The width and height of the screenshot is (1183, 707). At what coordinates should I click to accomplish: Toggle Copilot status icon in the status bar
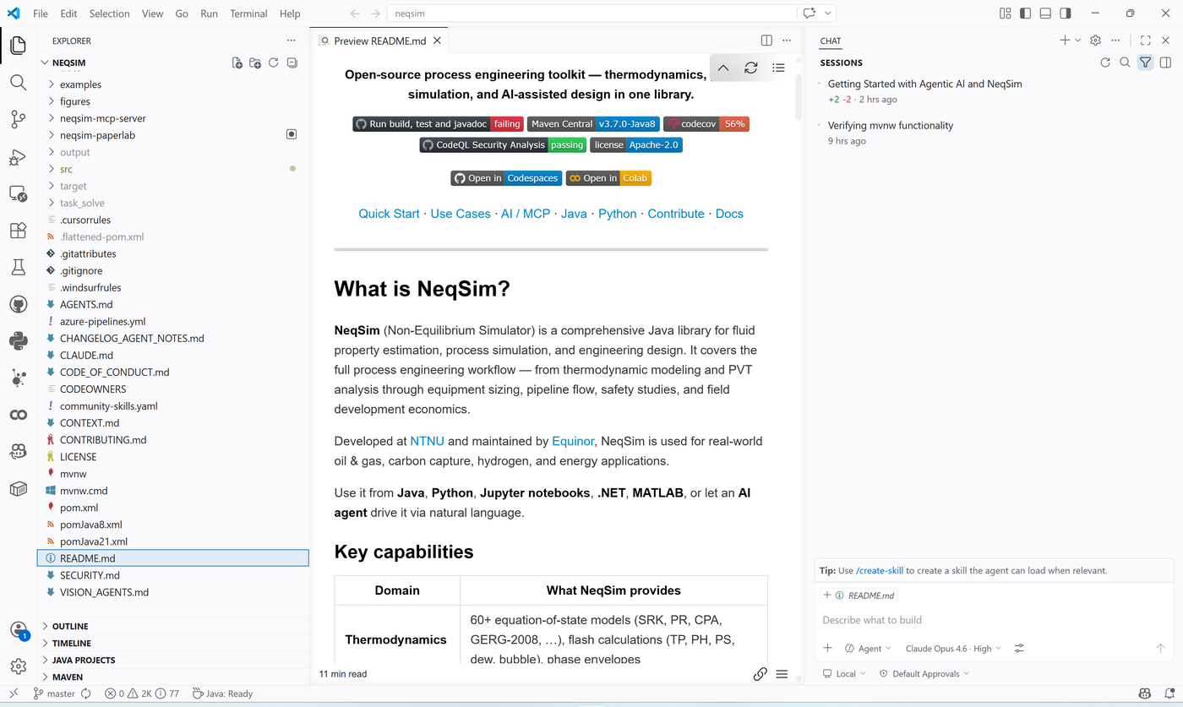coord(1144,693)
